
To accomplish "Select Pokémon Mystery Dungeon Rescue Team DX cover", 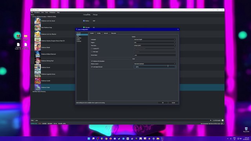I will click(38, 41).
